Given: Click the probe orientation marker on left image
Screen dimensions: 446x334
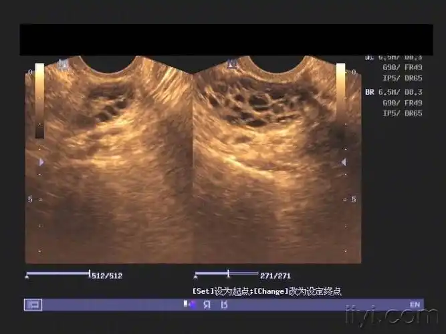Looking at the screenshot, I should [64, 65].
